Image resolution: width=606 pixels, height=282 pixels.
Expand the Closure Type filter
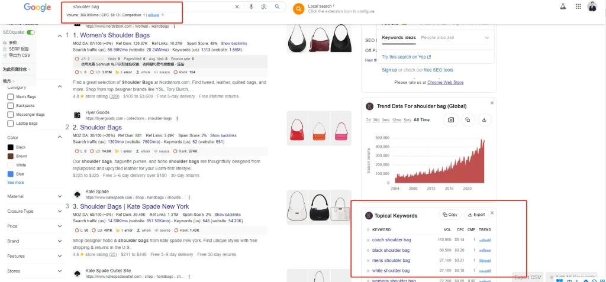pos(60,211)
